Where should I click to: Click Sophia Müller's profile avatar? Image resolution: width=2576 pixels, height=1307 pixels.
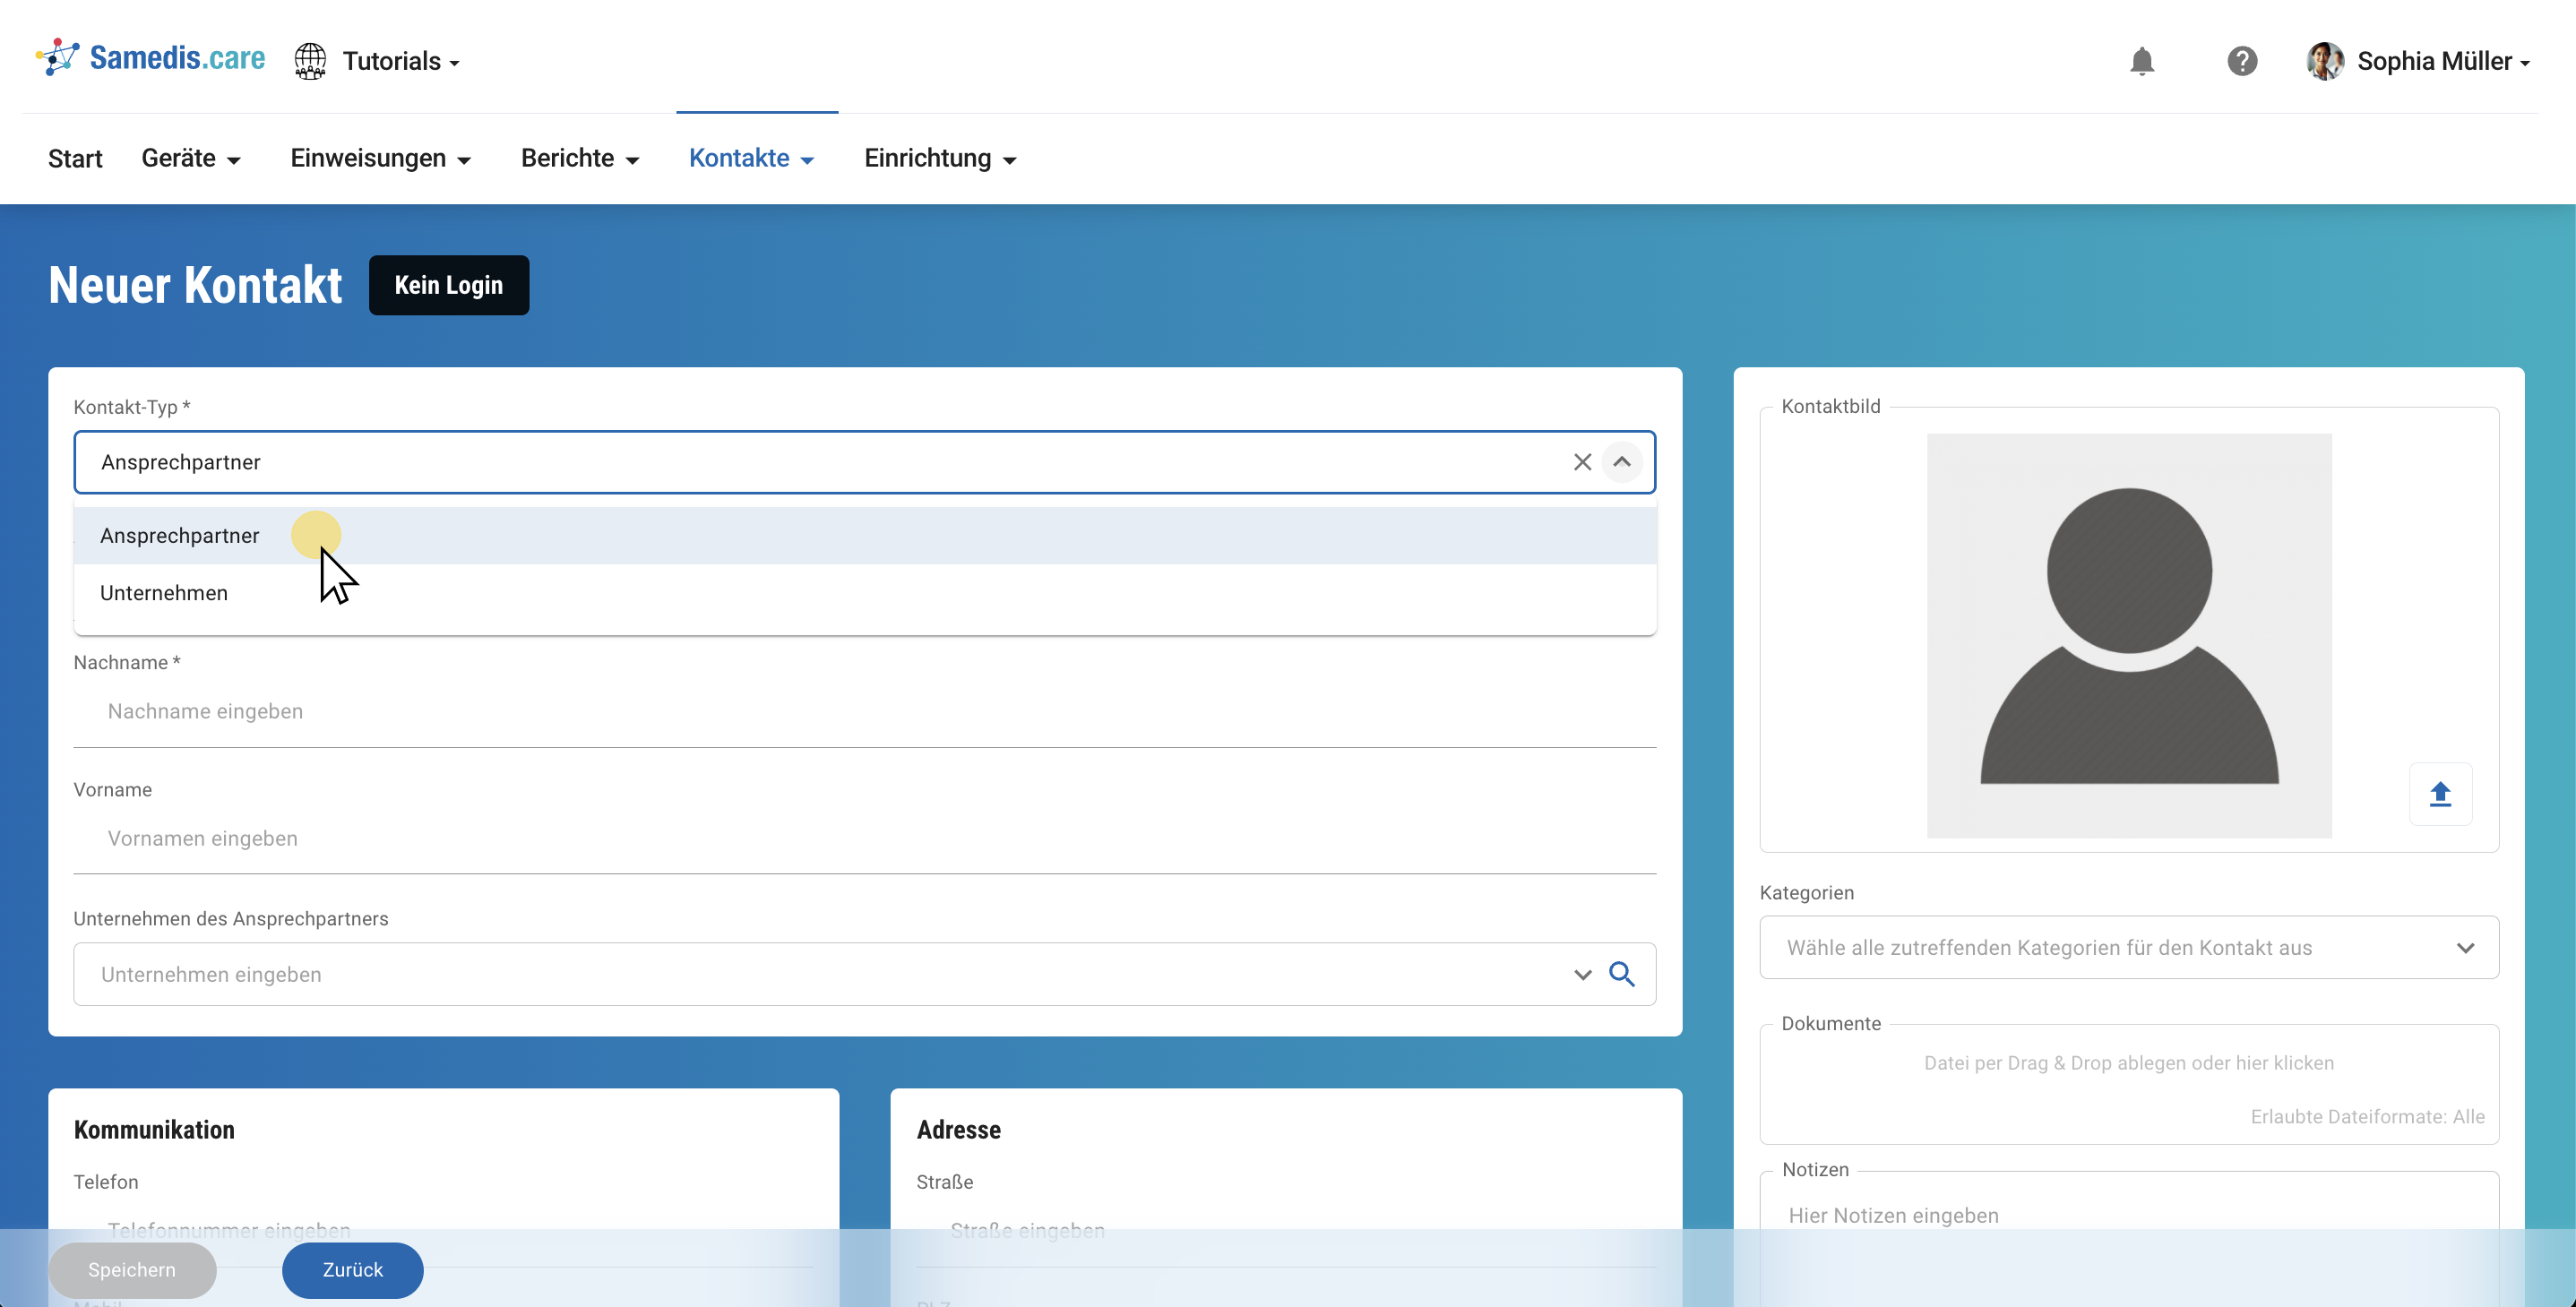(x=2325, y=61)
